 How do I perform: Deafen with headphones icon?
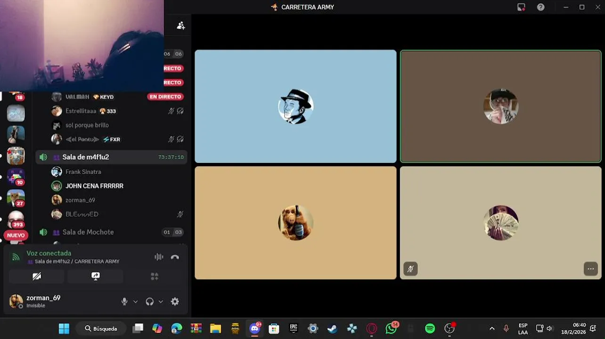click(x=149, y=302)
